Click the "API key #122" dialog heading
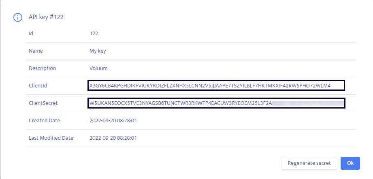Image resolution: width=373 pixels, height=179 pixels. (x=46, y=17)
